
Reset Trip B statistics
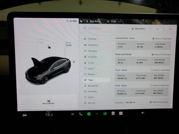[124, 86]
